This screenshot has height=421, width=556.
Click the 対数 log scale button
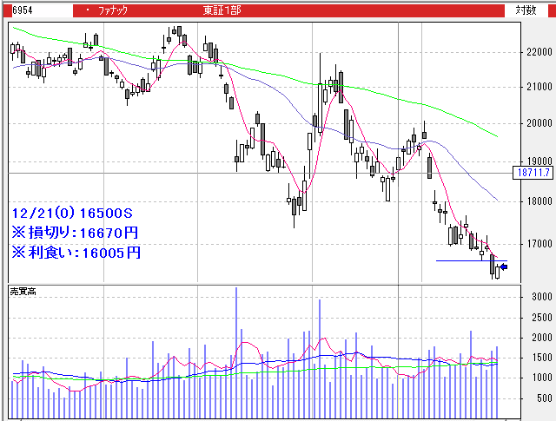(525, 10)
